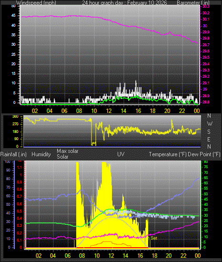Pick hour 08 below the solar chart
The height and width of the screenshot is (262, 222).
(x=82, y=256)
